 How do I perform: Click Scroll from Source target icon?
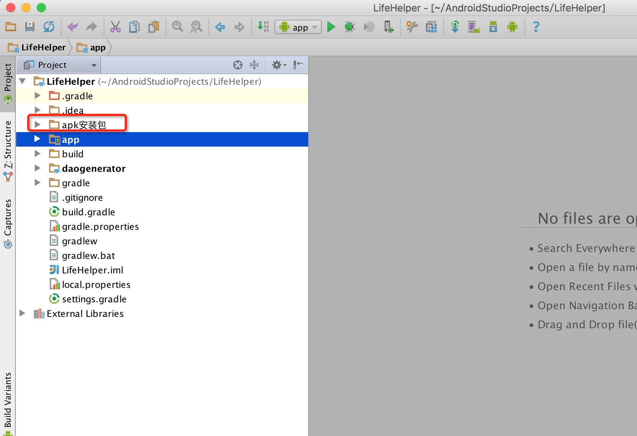point(238,65)
